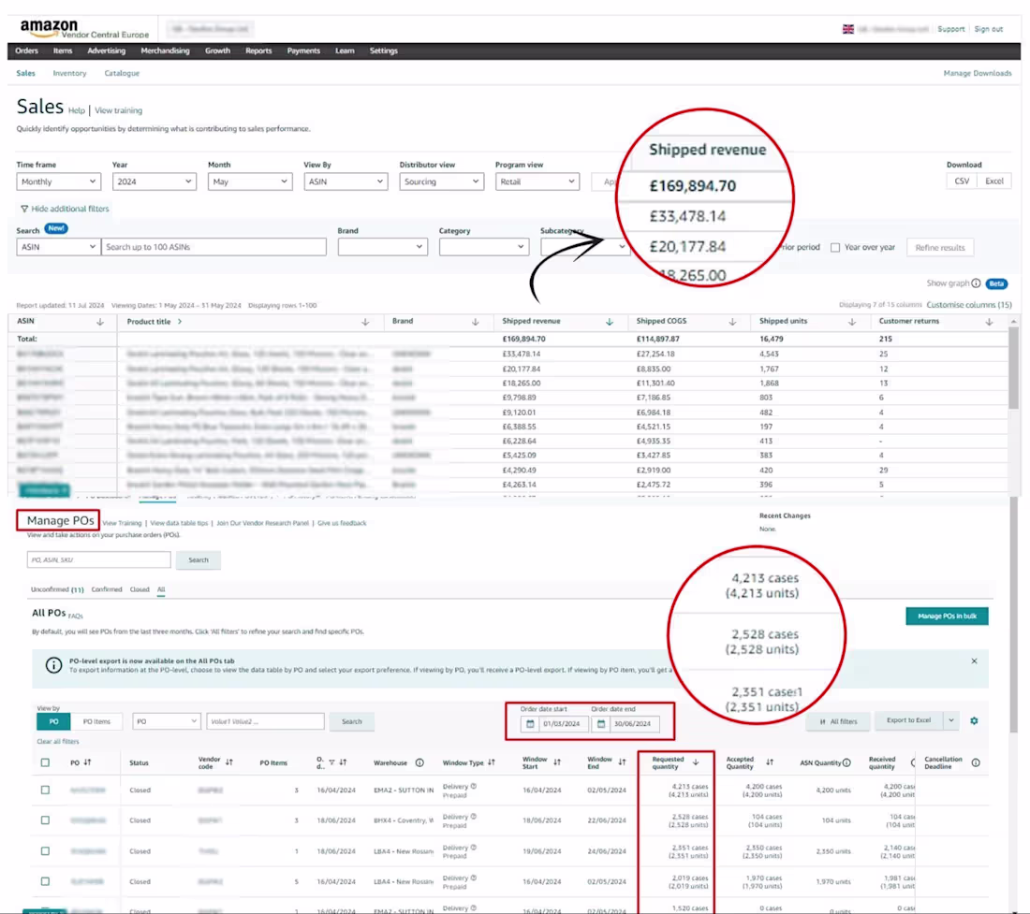The width and height of the screenshot is (1030, 914).
Task: Sort by Customer returns arrow
Action: (990, 322)
